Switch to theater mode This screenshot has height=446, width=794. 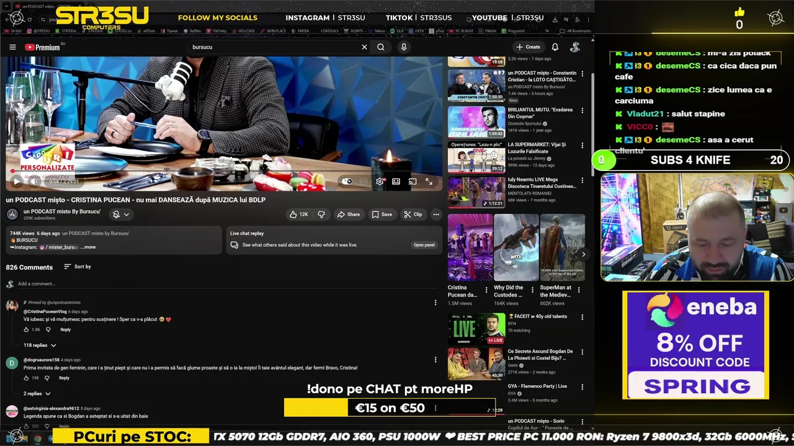pos(396,181)
